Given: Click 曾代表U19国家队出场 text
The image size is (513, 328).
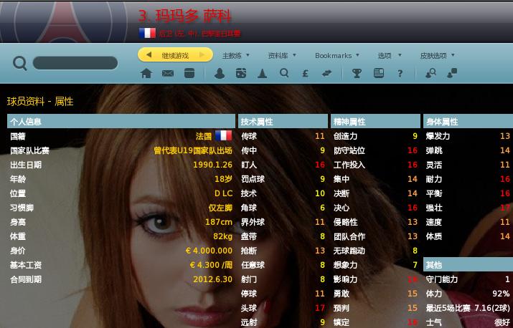Looking at the screenshot, I should (x=193, y=150).
